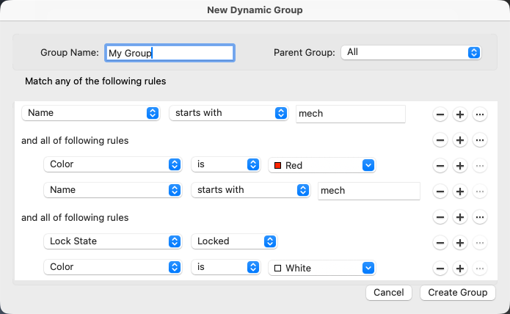Remove the Color is Red rule
This screenshot has height=314, width=510.
point(440,166)
